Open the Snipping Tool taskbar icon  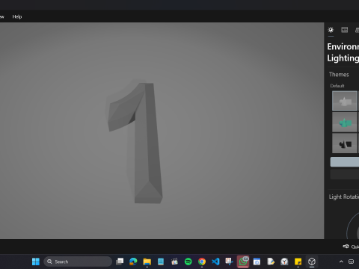pyautogui.click(x=229, y=262)
